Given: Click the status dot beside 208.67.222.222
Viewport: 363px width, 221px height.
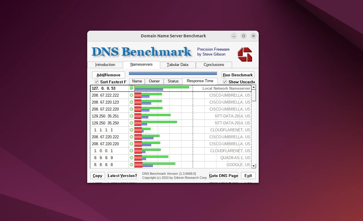Looking at the screenshot, I should click(x=132, y=95).
